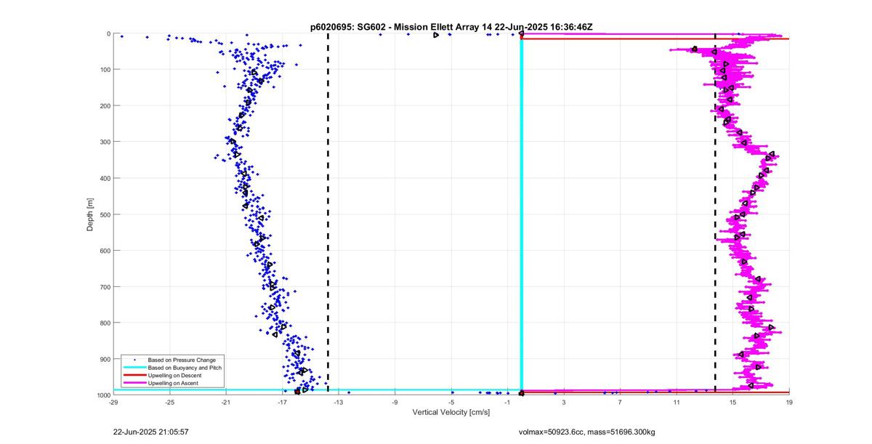Click legend entry 'Upwelling on Descent'

pyautogui.click(x=175, y=375)
